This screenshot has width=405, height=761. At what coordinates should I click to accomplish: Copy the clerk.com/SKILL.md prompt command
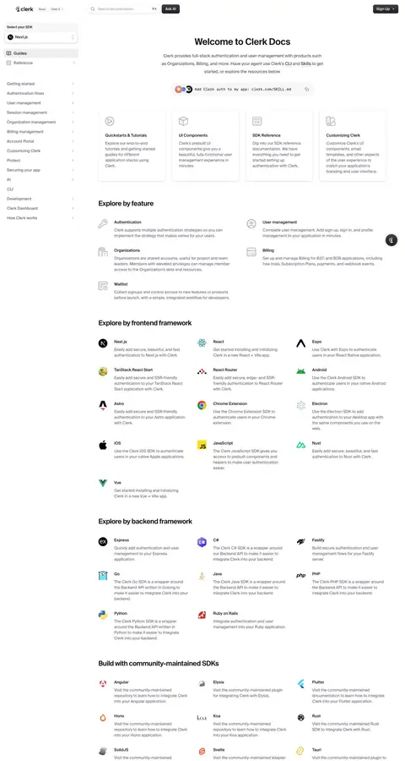coord(306,90)
